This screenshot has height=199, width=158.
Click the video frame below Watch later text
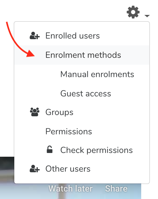pyautogui.click(x=71, y=196)
